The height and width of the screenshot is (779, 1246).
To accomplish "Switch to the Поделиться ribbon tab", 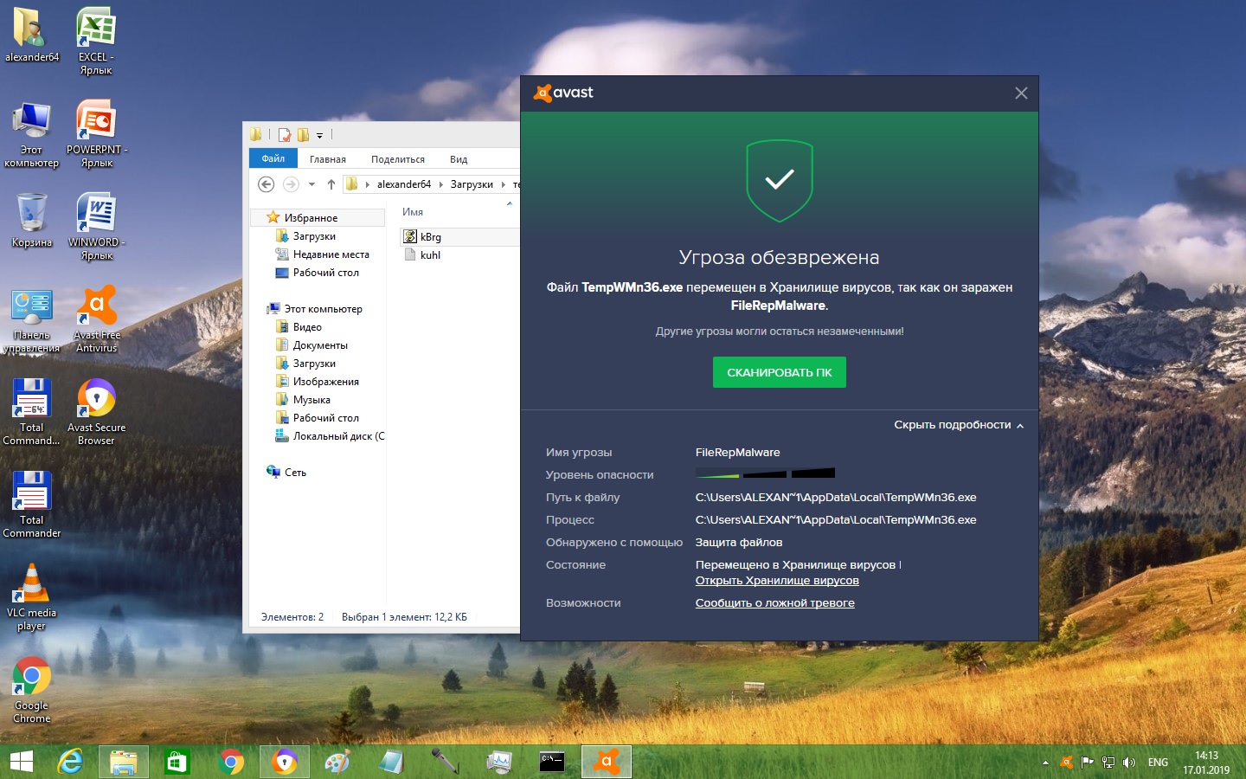I will [x=398, y=159].
